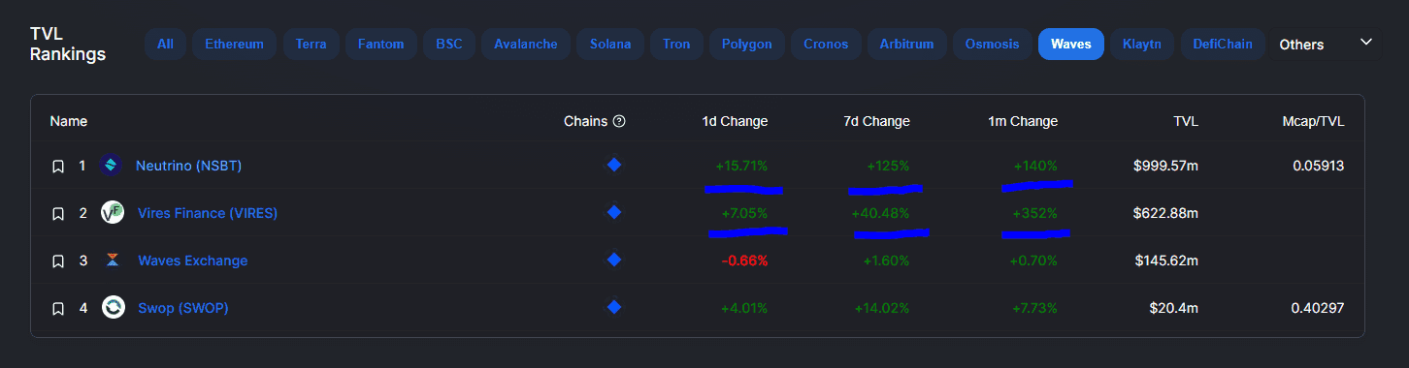Click Waves chain icon in Waves Exchange row
Screen dimensions: 1409x368
coord(613,260)
